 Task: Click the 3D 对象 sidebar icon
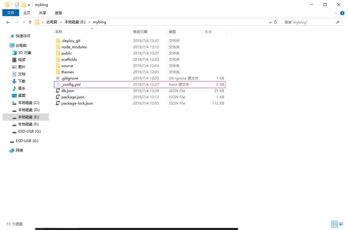pos(14,53)
